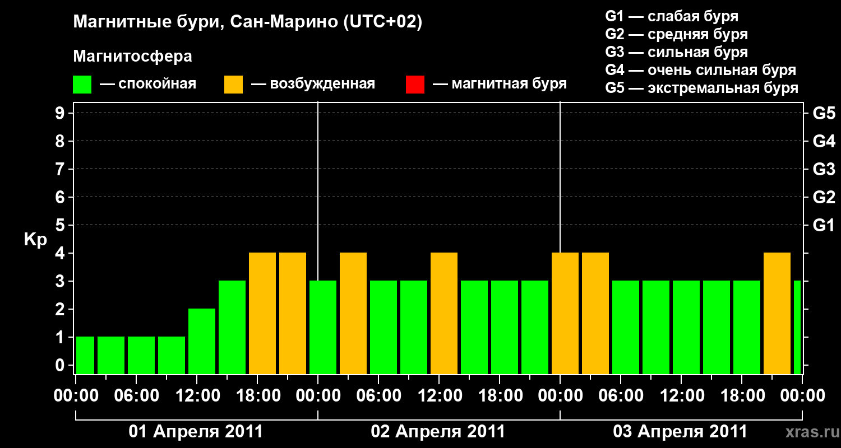Select the title 'Магнитные бури, Сан-Марино (UTC+02)'
The image size is (841, 448).
(x=248, y=22)
